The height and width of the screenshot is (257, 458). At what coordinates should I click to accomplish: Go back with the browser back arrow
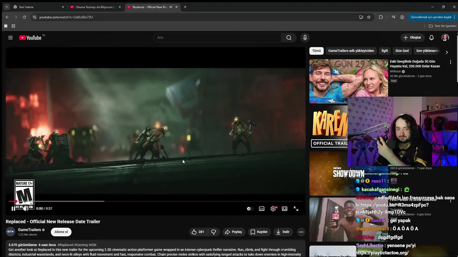7,17
